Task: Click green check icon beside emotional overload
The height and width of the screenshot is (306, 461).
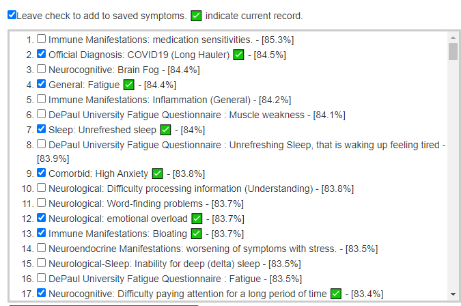Action: tap(197, 219)
